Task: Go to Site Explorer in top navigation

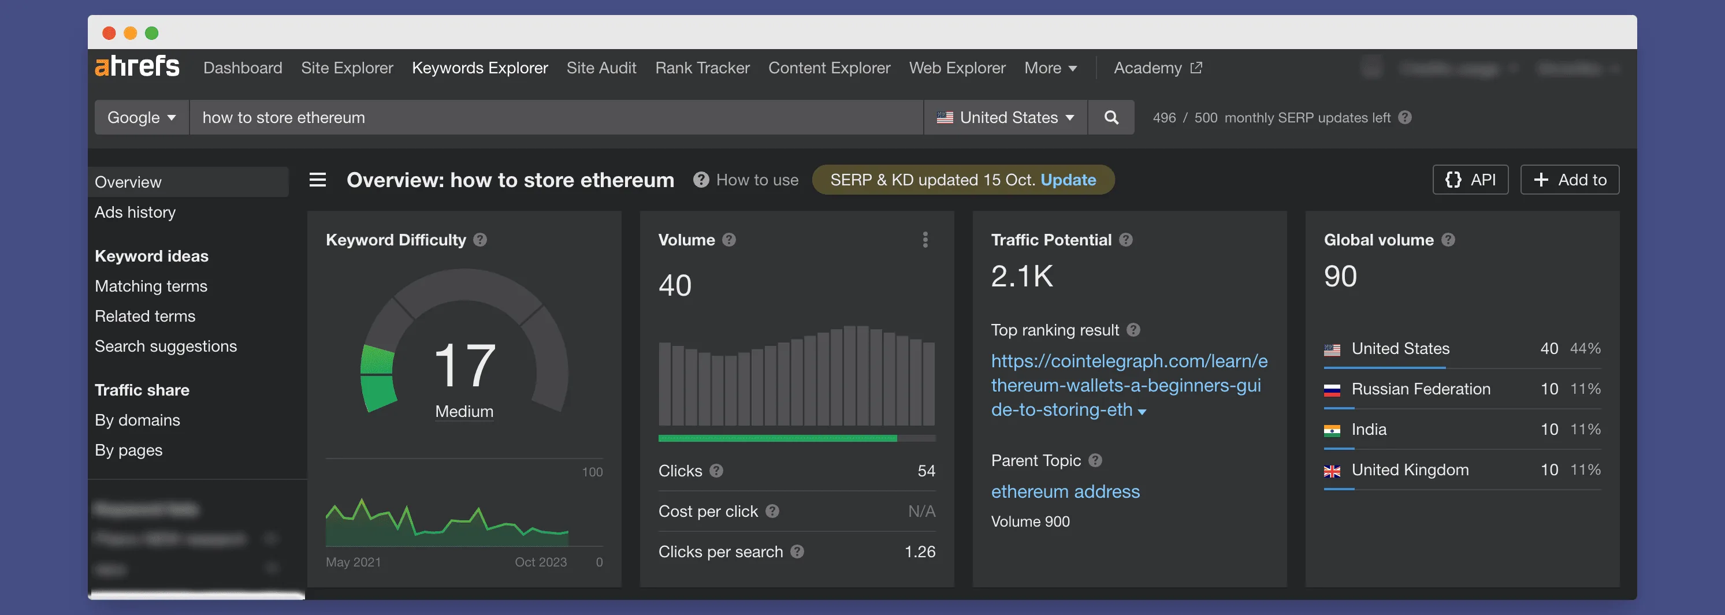Action: pos(347,68)
